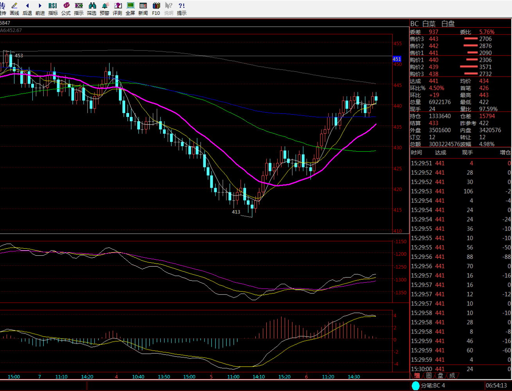Click the 波幅 value 4.98%
Viewport: 512px width, 391px height.
click(x=487, y=144)
